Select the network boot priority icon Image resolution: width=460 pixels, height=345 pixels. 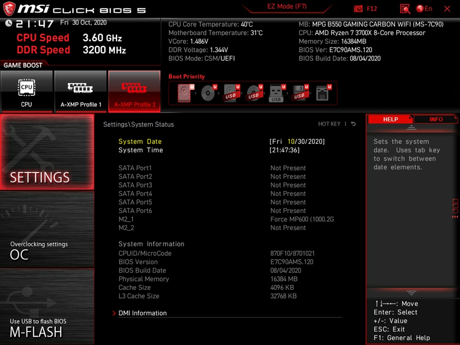[x=323, y=93]
